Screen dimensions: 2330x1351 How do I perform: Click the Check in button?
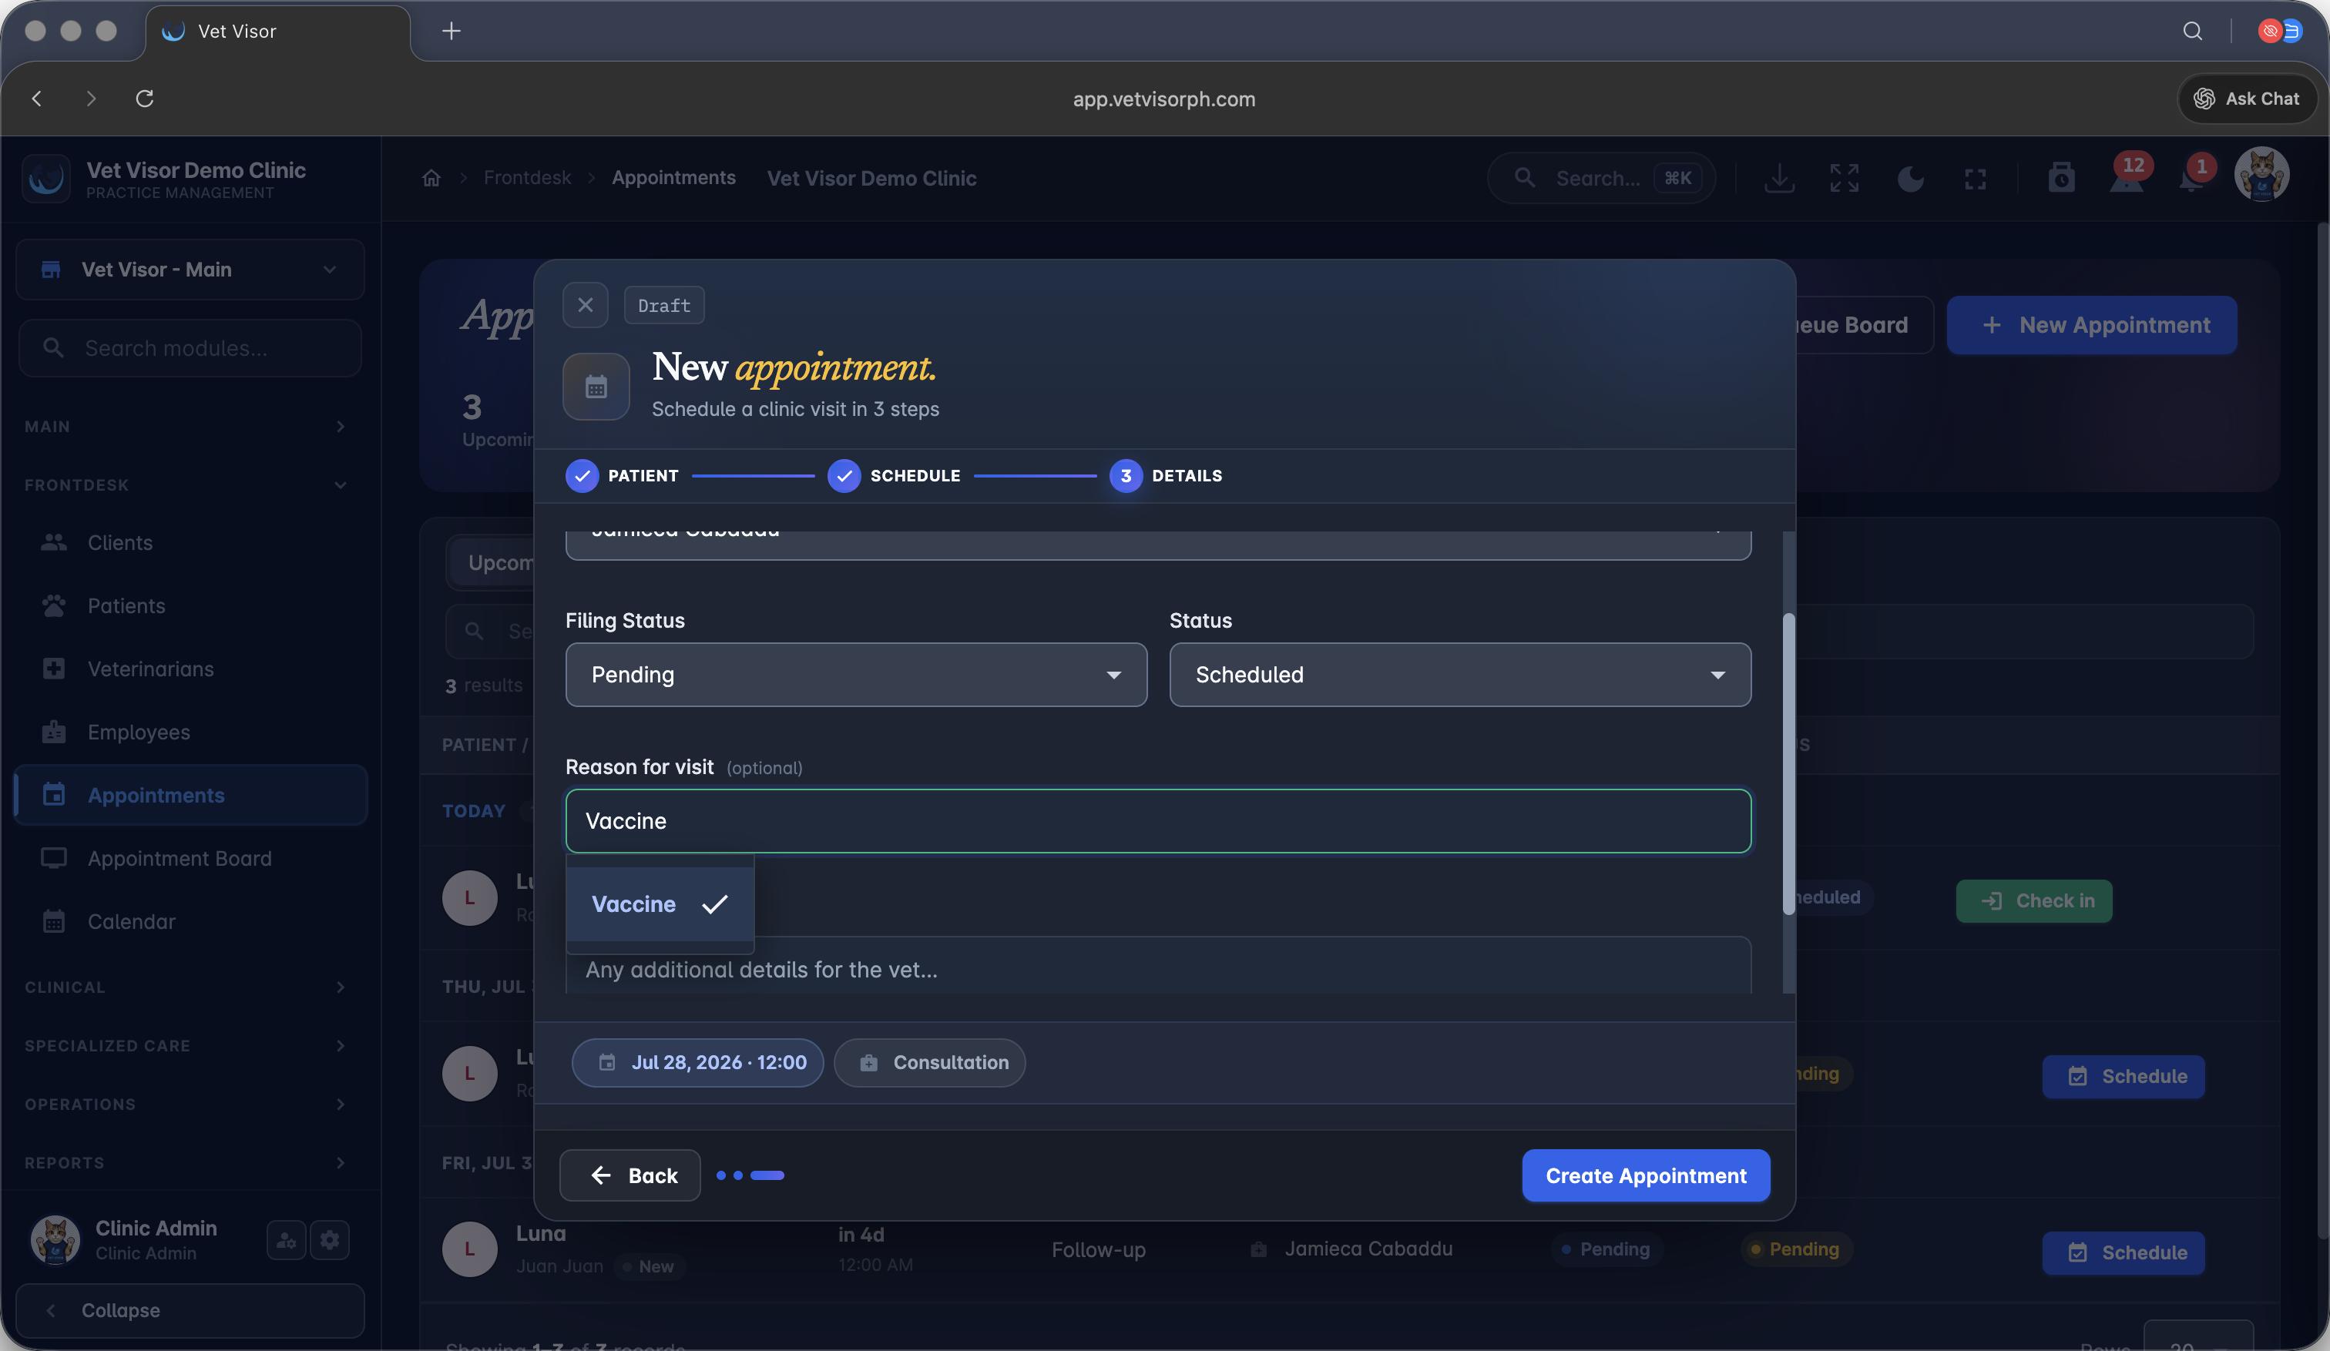coord(2034,901)
